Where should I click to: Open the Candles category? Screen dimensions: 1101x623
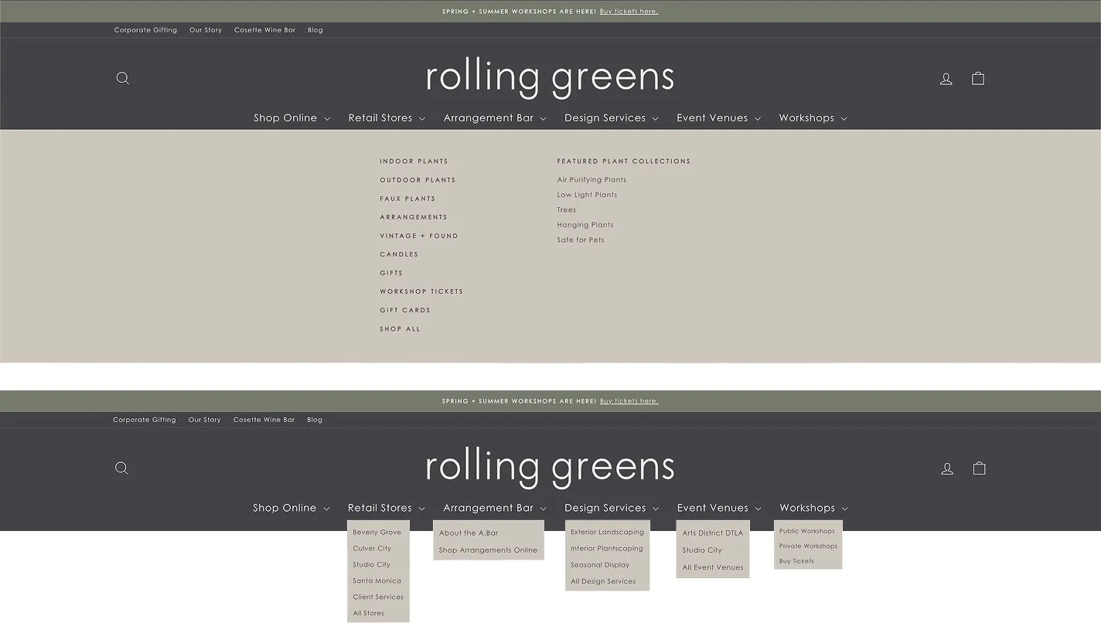point(399,254)
